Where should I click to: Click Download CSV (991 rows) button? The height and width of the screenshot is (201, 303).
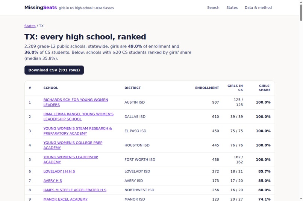click(54, 70)
